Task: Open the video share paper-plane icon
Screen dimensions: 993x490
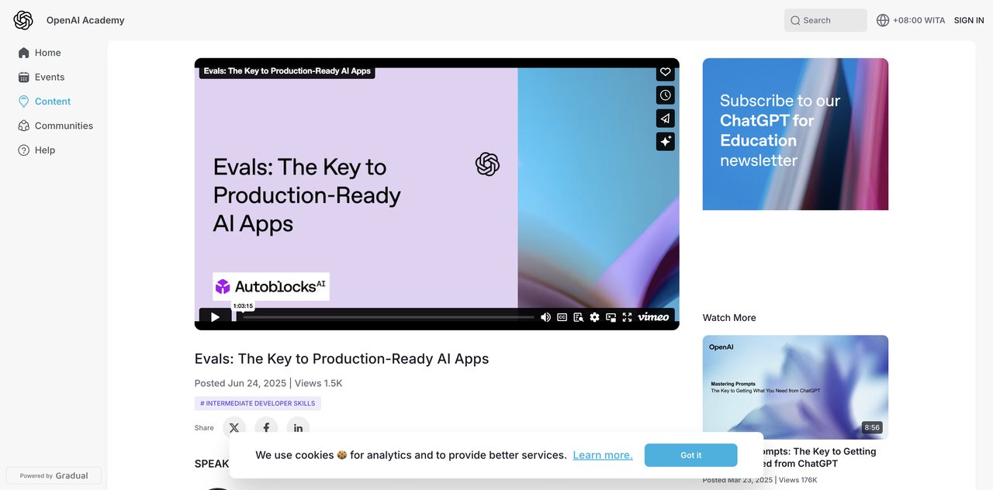Action: tap(665, 118)
